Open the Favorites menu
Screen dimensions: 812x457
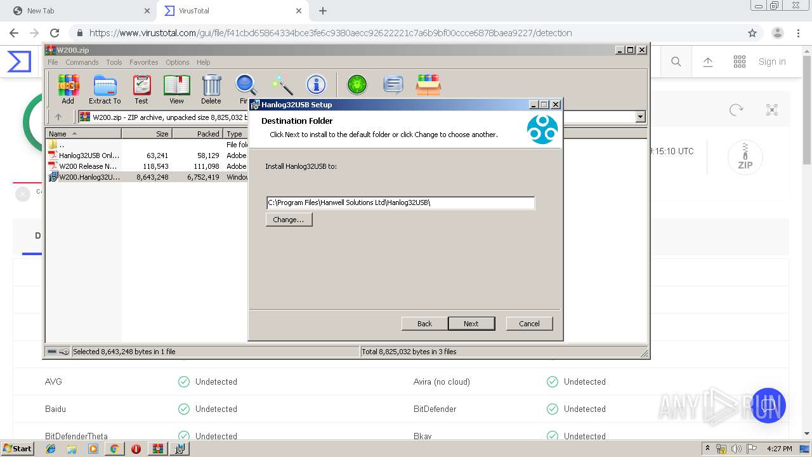144,62
